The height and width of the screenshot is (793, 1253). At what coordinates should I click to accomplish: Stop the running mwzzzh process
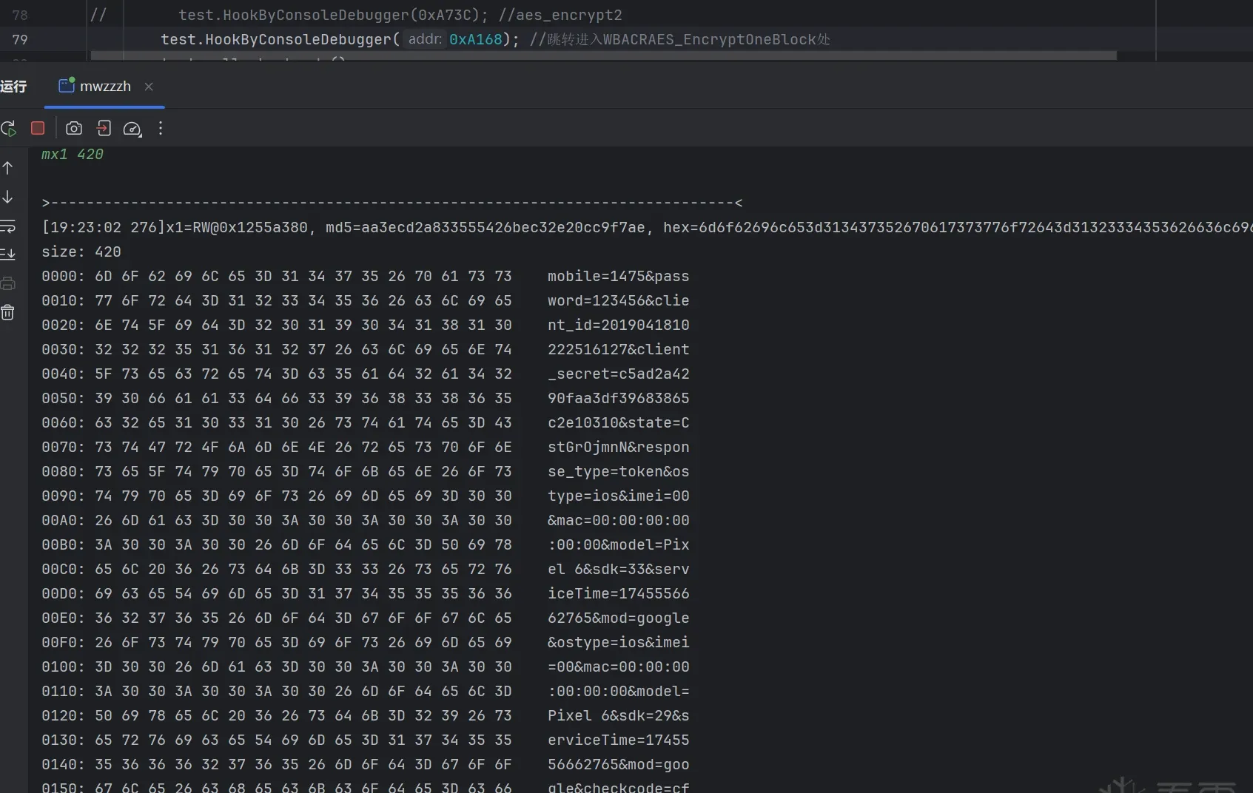38,128
